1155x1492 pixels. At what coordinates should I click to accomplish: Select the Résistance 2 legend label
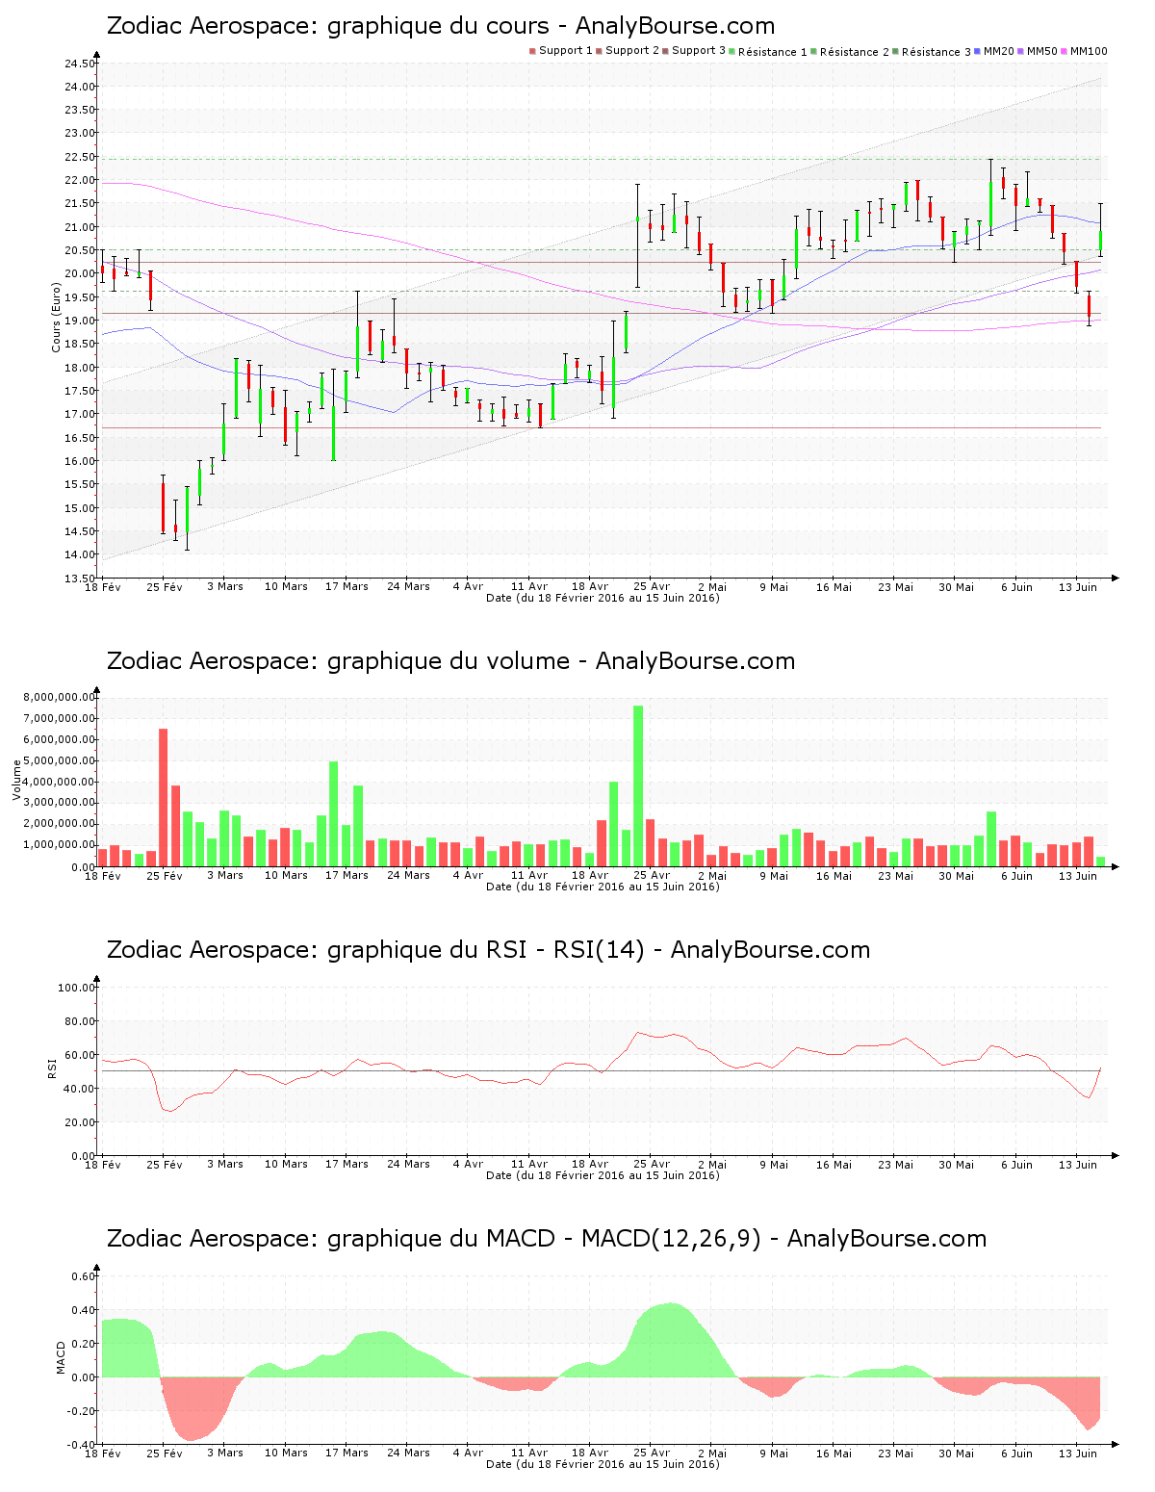coord(855,52)
